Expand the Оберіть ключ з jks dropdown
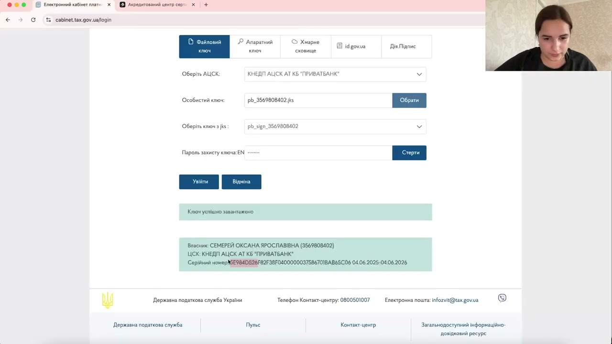612x344 pixels. 335,127
